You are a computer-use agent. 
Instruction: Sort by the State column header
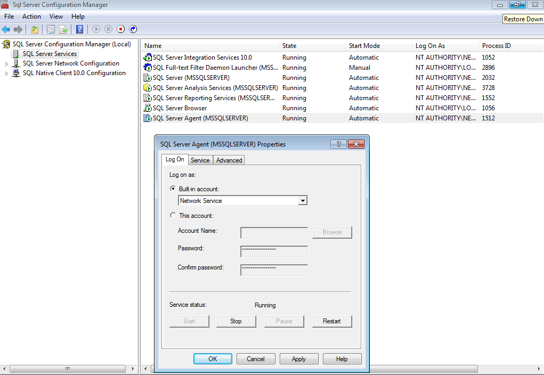(x=312, y=46)
